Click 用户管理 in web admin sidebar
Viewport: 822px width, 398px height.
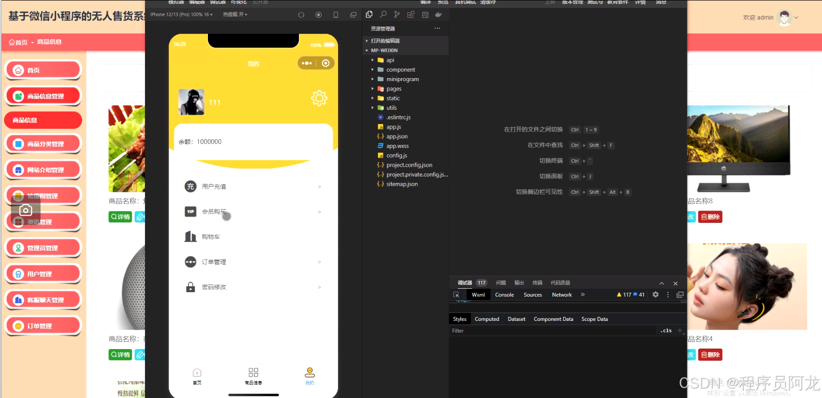coord(43,274)
